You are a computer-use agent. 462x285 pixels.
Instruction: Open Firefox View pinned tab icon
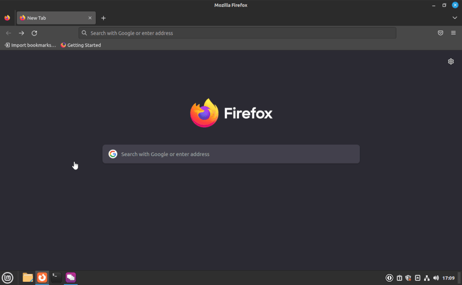[x=7, y=18]
